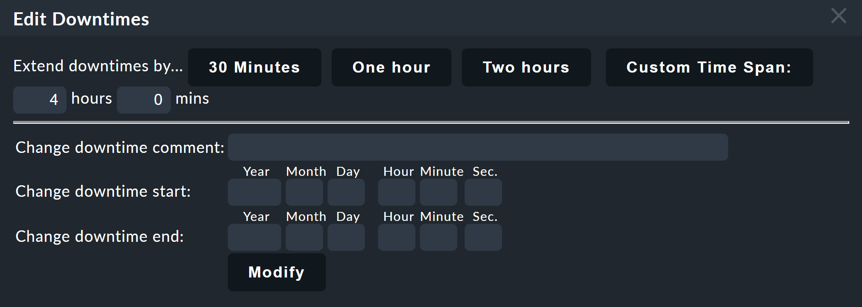Click the 30 Minutes extend button
Screen dimensions: 862x307
coord(254,67)
